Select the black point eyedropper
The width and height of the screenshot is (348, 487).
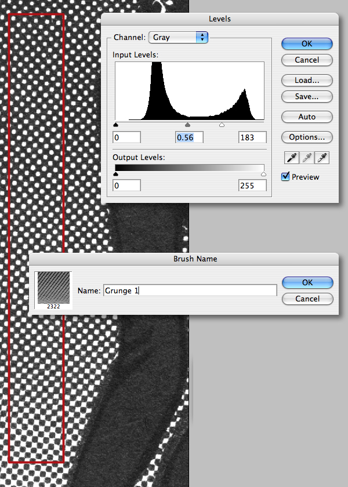point(291,158)
